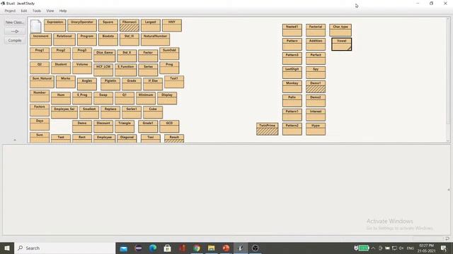Select the Vowel class box
This screenshot has width=453, height=254.
(341, 44)
